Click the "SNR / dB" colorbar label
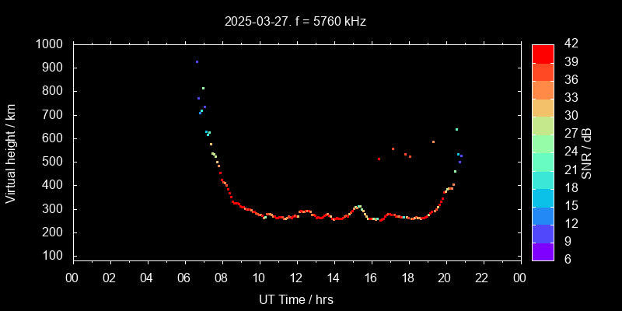The image size is (622, 311). click(587, 152)
